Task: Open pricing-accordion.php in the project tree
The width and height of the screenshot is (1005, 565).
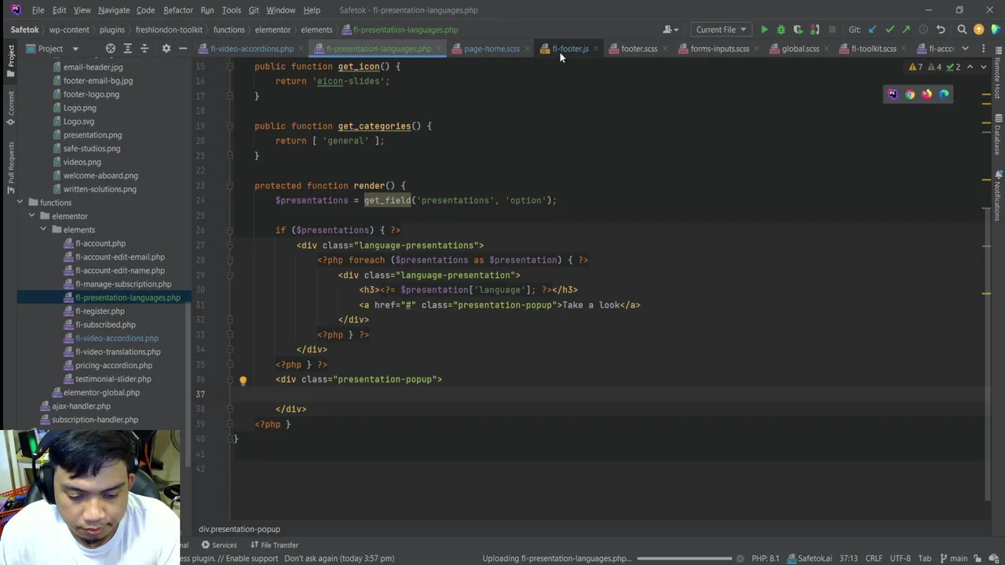Action: [113, 365]
